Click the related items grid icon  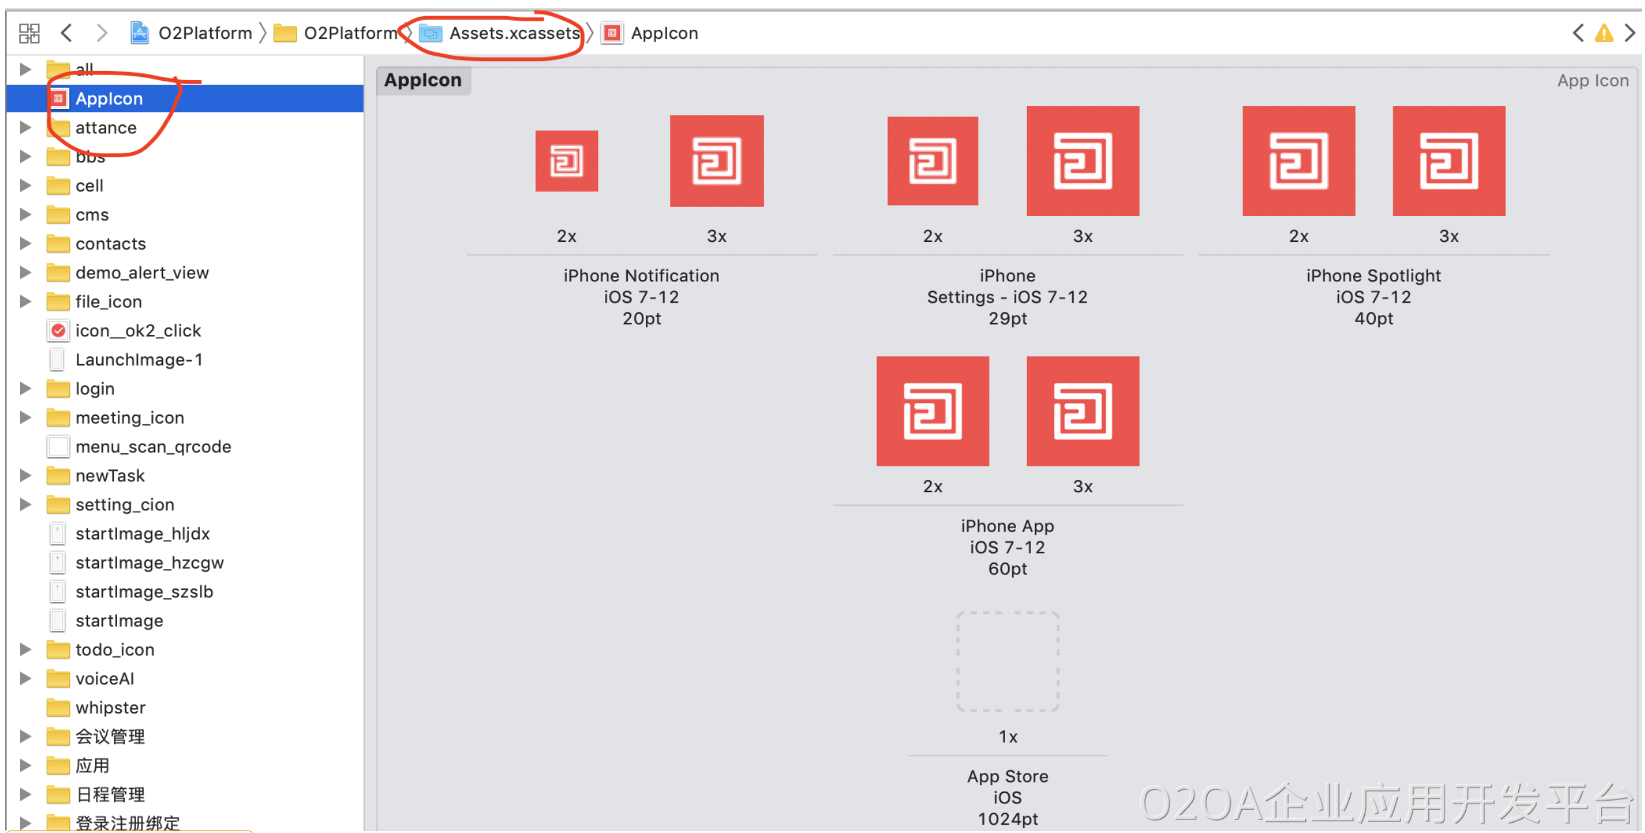click(29, 33)
